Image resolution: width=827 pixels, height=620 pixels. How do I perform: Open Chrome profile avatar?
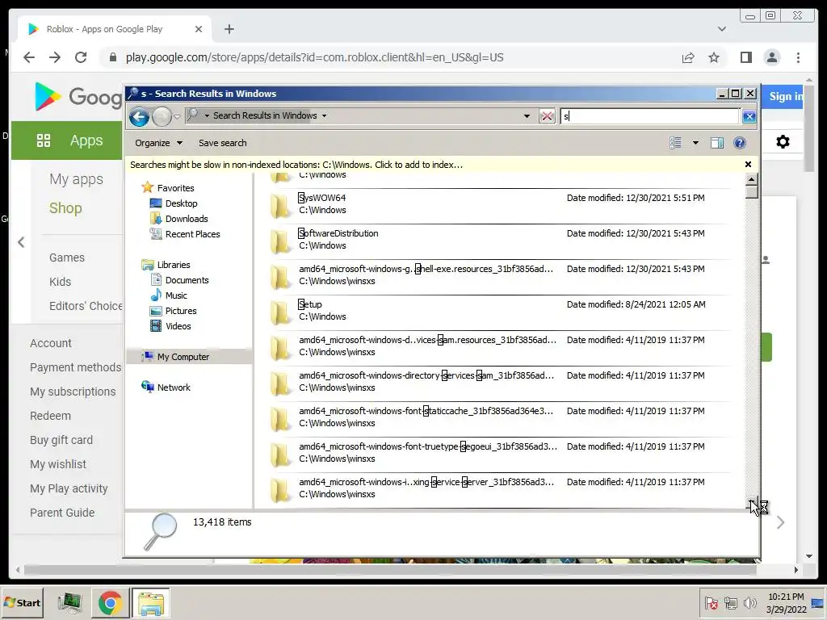point(771,57)
